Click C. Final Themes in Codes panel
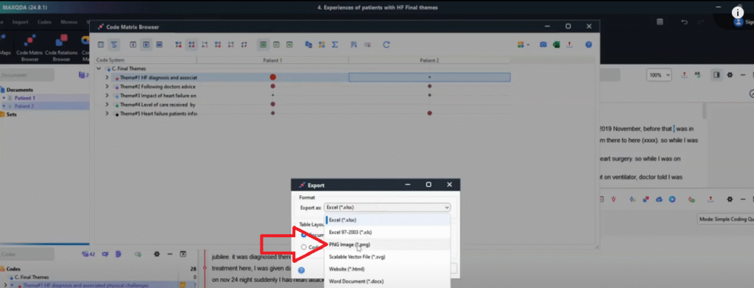 tap(31, 278)
